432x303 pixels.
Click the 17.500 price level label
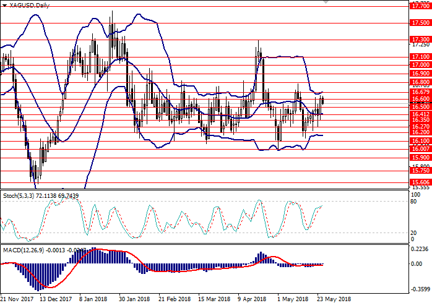tap(420, 23)
